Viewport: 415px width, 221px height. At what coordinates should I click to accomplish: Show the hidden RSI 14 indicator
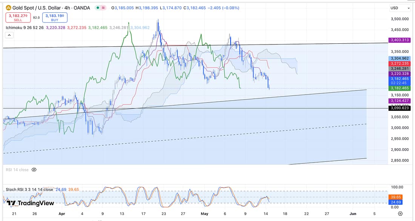[34, 170]
